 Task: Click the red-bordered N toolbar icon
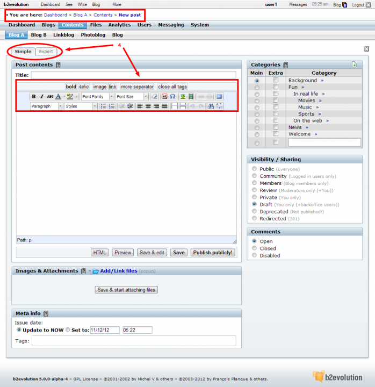[x=164, y=97]
